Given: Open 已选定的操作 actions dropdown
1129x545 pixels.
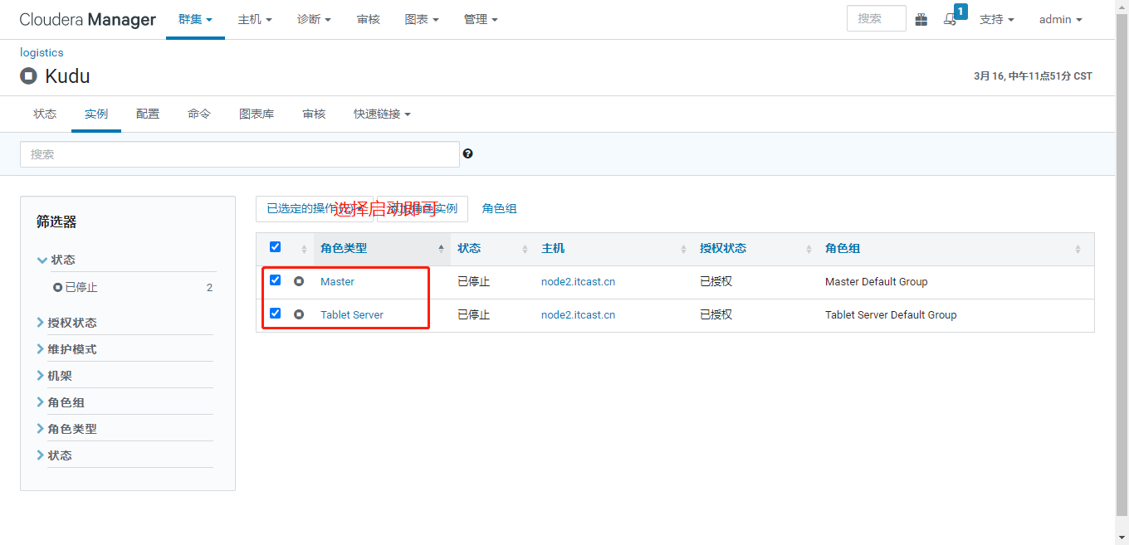Looking at the screenshot, I should 315,208.
